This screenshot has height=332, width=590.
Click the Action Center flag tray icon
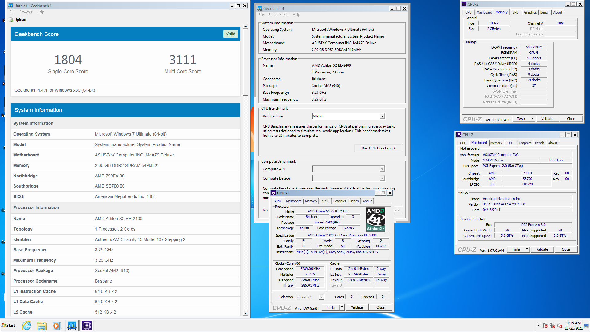[545, 326]
